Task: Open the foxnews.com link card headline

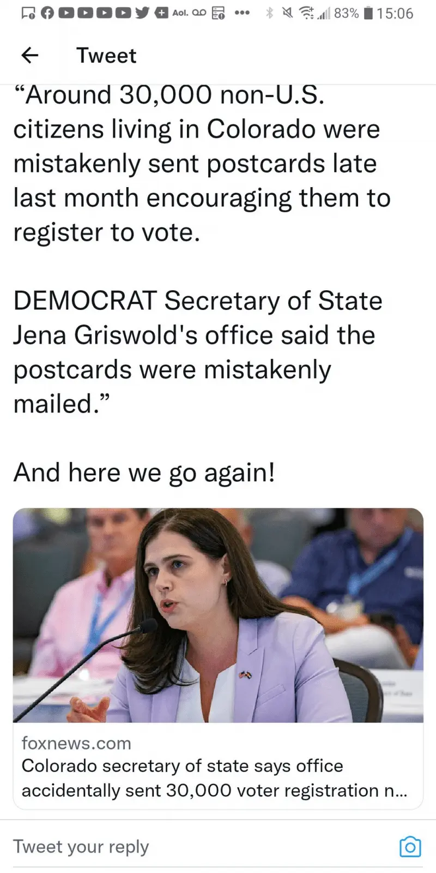Action: (214, 778)
